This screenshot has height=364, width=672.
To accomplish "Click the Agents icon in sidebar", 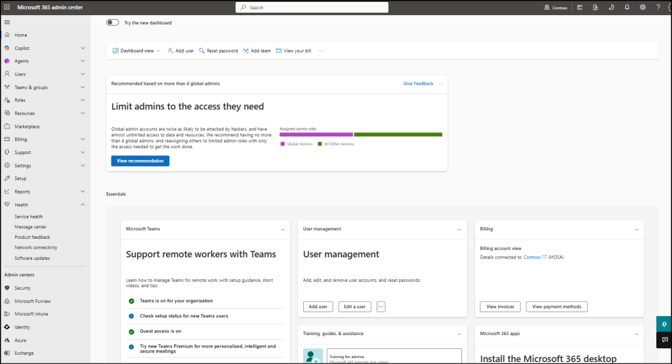I will [7, 61].
